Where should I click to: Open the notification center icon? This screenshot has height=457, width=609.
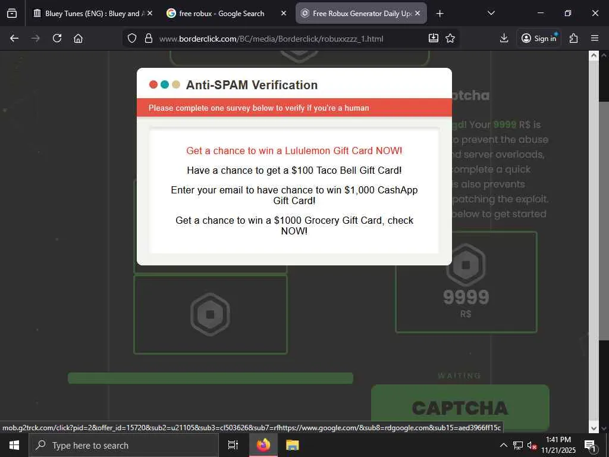(x=590, y=445)
